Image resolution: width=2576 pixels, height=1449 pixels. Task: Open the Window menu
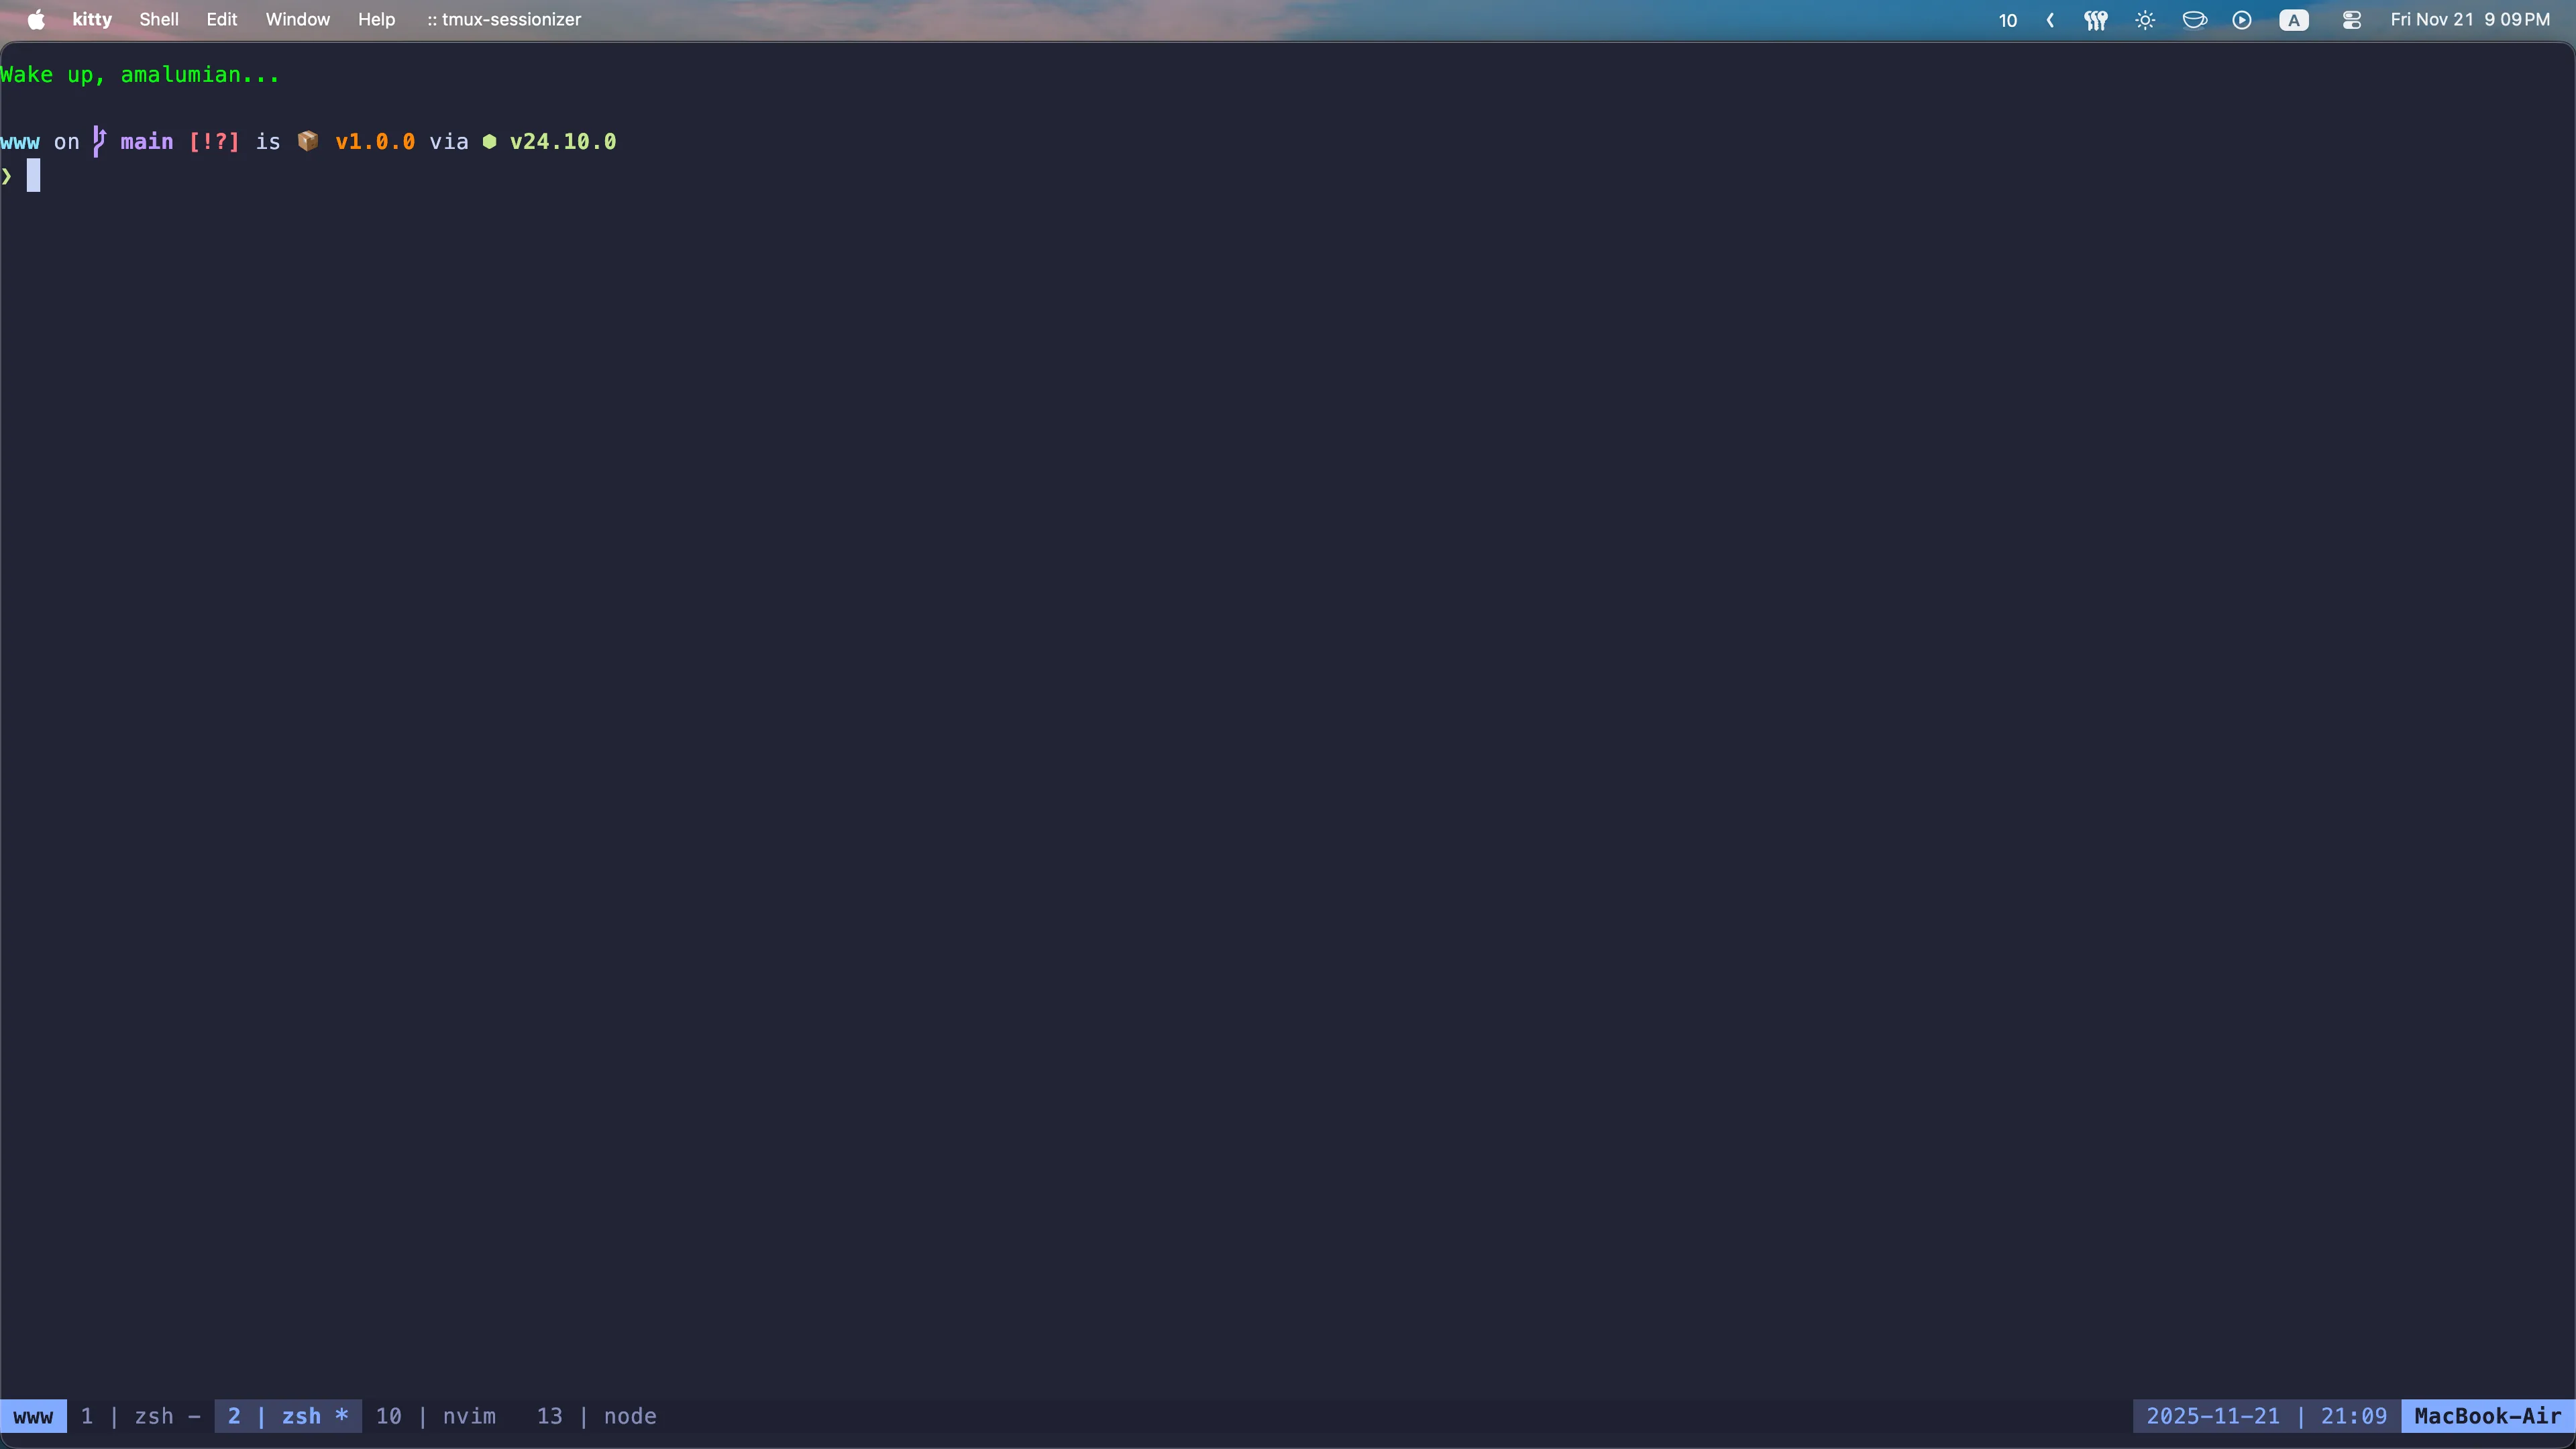tap(298, 20)
